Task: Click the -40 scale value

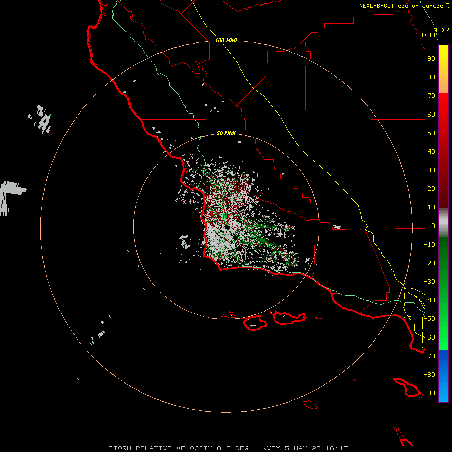Action: (429, 300)
